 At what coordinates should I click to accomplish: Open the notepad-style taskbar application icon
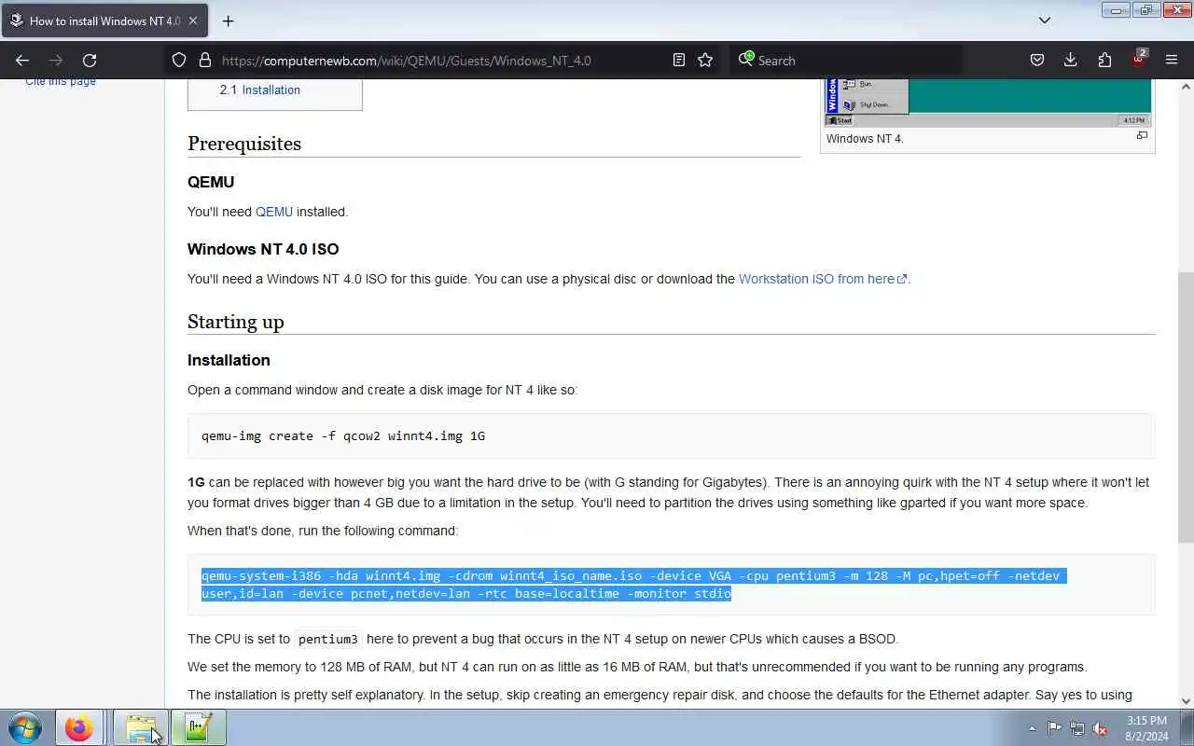point(198,728)
